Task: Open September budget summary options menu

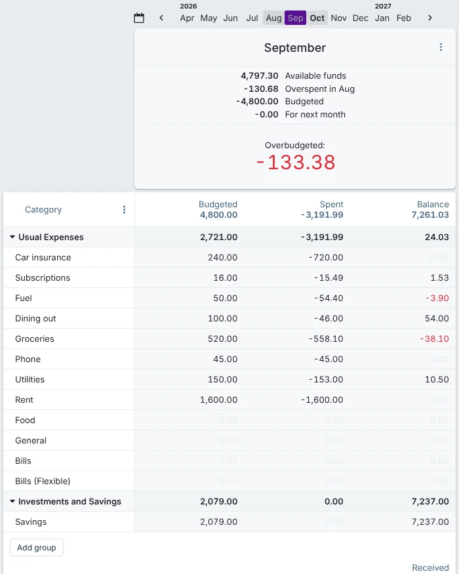Action: tap(441, 47)
